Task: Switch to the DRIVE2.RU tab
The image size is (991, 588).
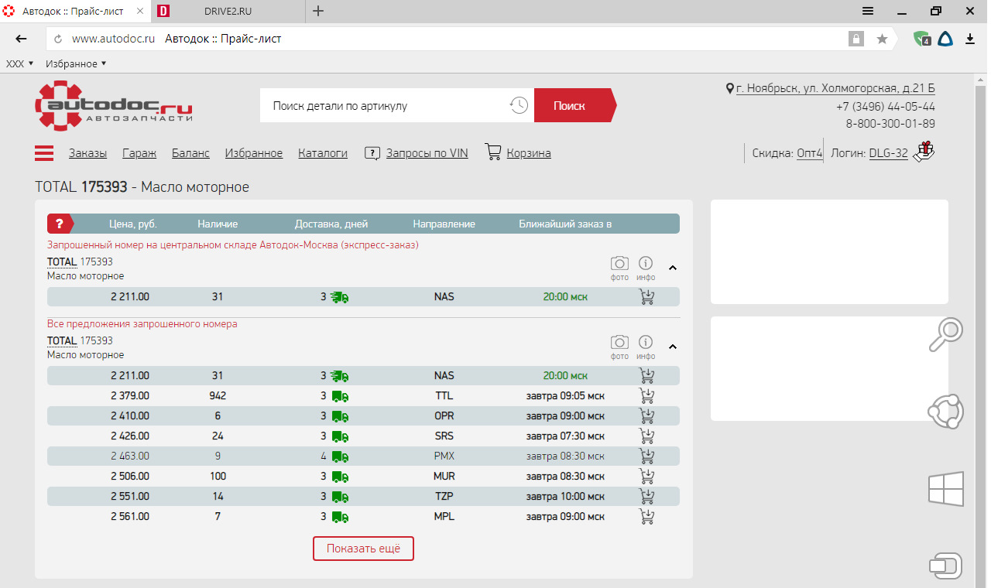Action: [228, 11]
